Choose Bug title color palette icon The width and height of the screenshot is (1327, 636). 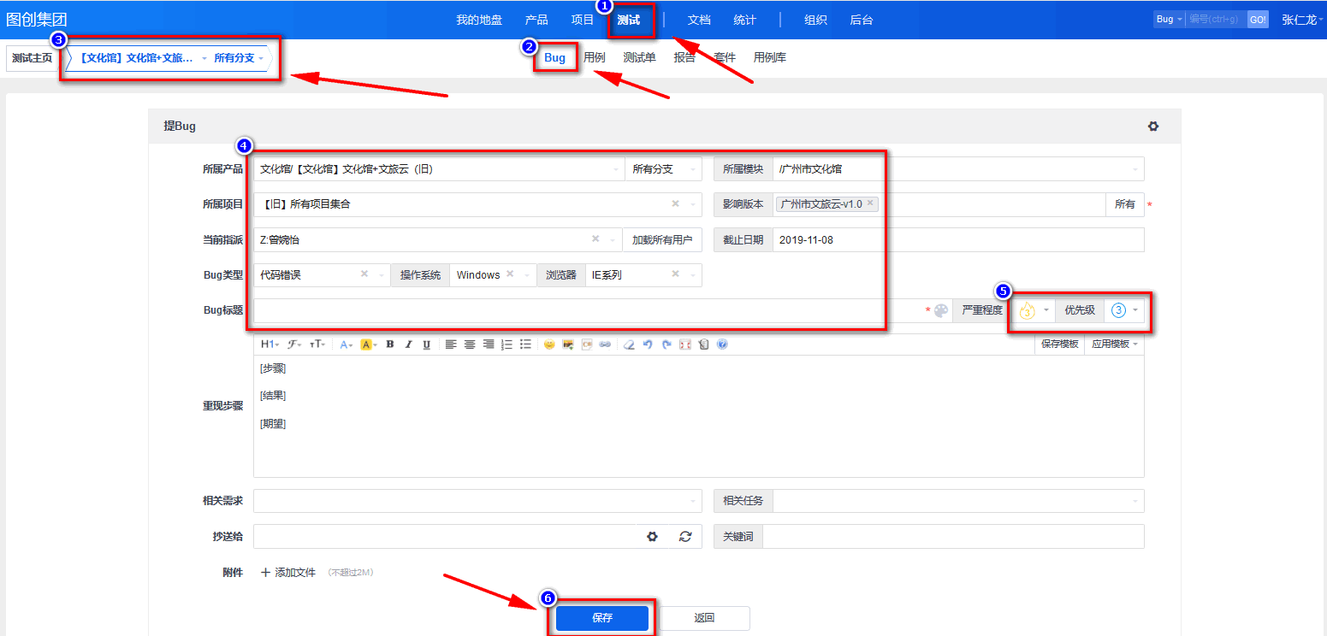click(x=941, y=311)
